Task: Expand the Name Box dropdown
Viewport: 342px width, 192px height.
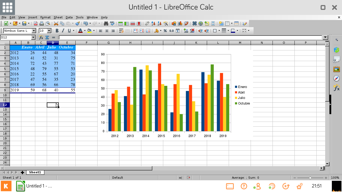Action: click(x=33, y=38)
